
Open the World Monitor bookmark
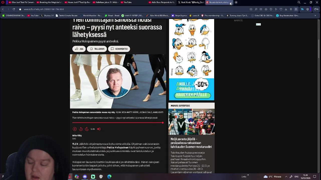pyautogui.click(x=91, y=15)
